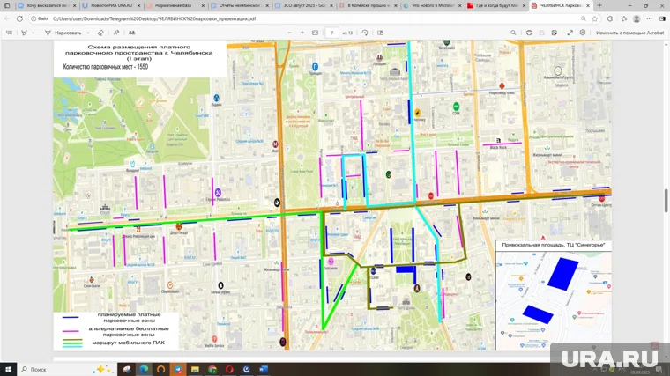The width and height of the screenshot is (670, 376).
Task: Refresh the page with reload button
Action: 19,18
